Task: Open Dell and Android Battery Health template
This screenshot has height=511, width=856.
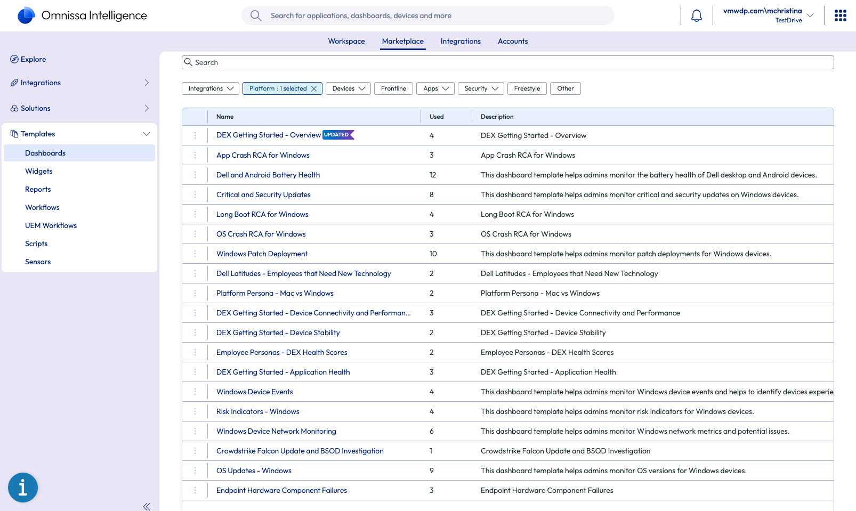Action: (x=268, y=175)
